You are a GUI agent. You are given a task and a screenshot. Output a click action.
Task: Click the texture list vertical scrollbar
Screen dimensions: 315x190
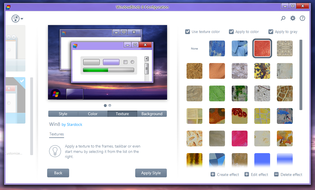coord(301,75)
